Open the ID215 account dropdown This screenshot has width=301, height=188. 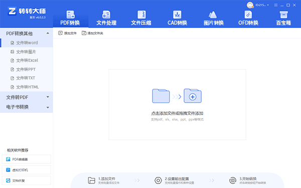[262, 5]
